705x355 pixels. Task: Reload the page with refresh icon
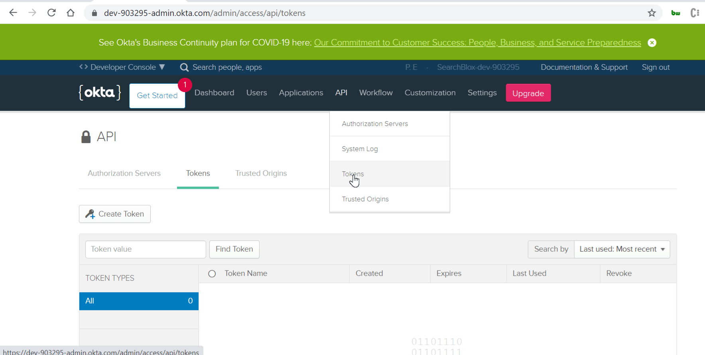click(x=51, y=13)
